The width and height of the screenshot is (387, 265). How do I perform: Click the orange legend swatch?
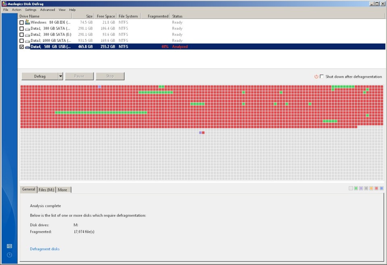371,188
